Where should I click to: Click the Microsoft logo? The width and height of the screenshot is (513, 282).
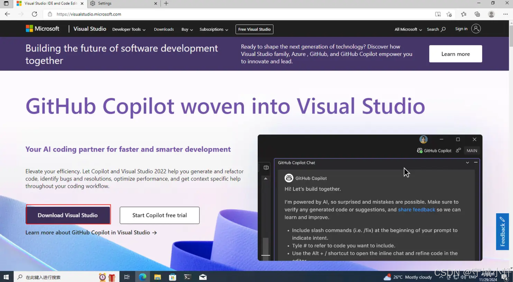click(42, 29)
